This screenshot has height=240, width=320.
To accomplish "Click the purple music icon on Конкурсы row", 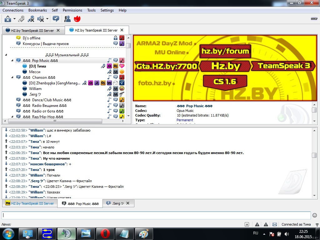I will [x=122, y=43].
